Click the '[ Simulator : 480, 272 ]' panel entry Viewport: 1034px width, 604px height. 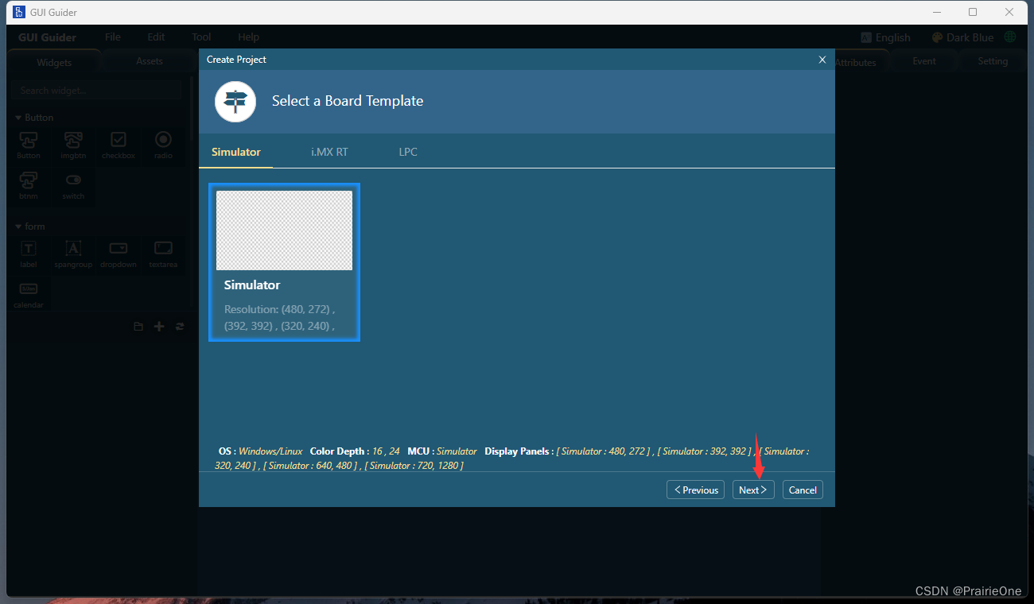(604, 451)
